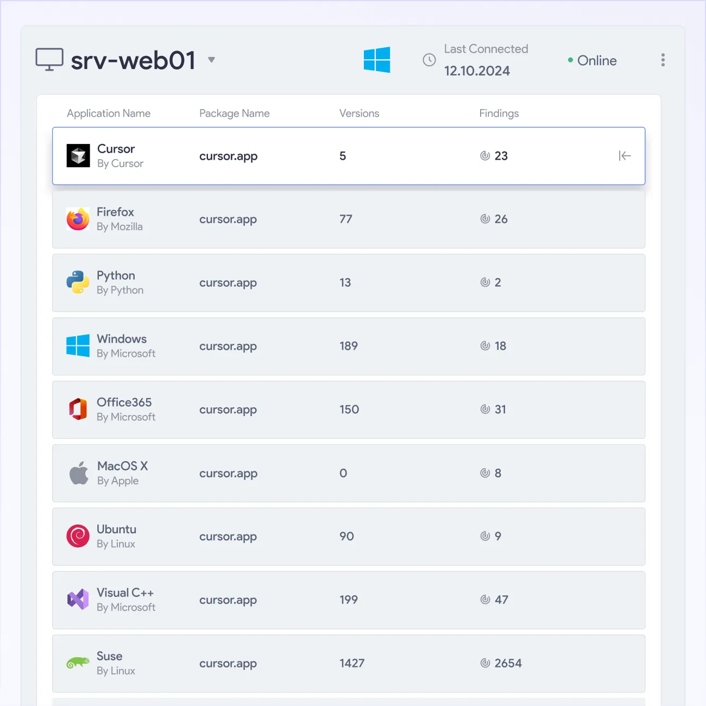The image size is (706, 706).
Task: Sort by Findings column header
Action: pos(499,114)
